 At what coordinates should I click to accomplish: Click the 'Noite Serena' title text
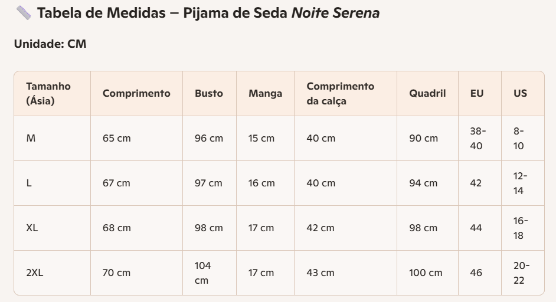coord(335,13)
